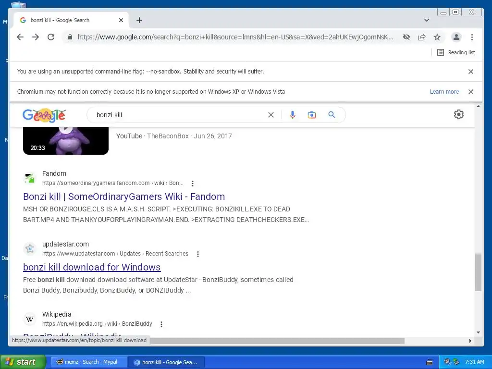Click the scroll down arrow
Screen dimensions: 492x369
point(478,332)
